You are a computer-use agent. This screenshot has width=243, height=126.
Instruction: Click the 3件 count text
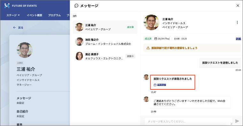pyautogui.click(x=75, y=16)
